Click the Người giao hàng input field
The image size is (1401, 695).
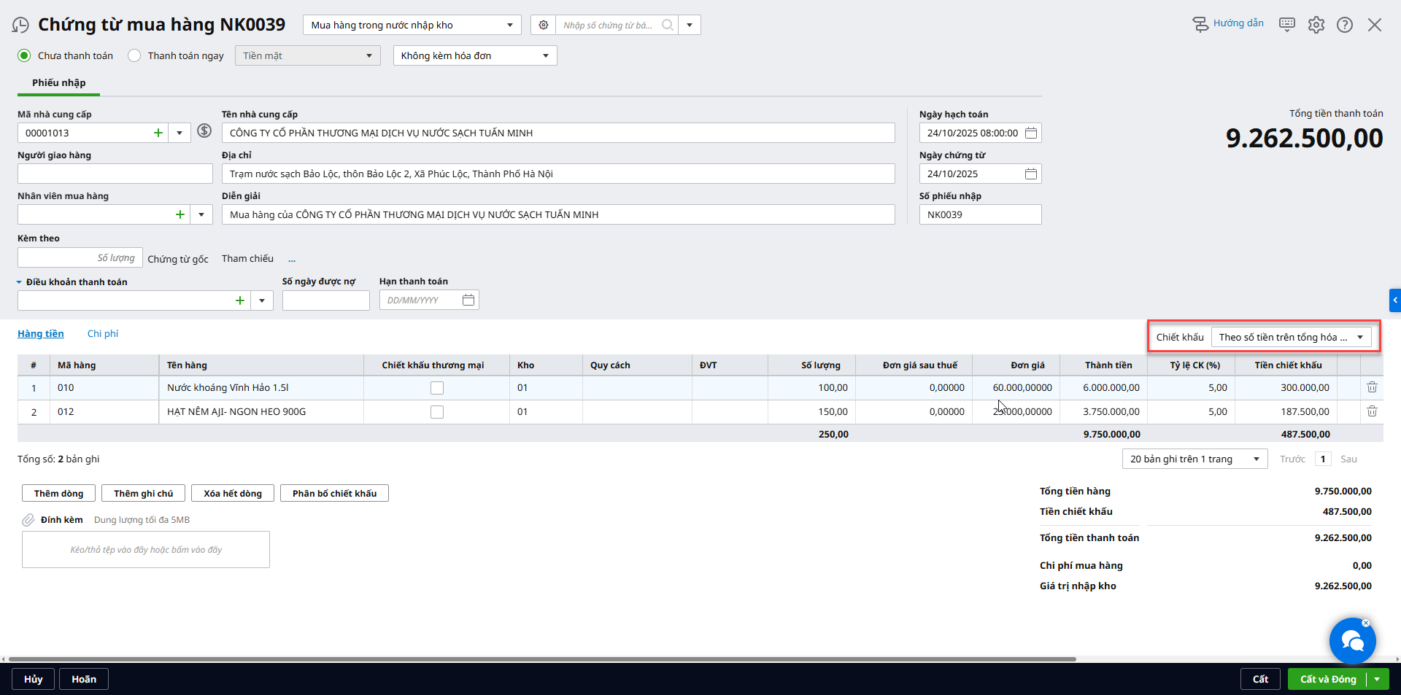pos(115,174)
